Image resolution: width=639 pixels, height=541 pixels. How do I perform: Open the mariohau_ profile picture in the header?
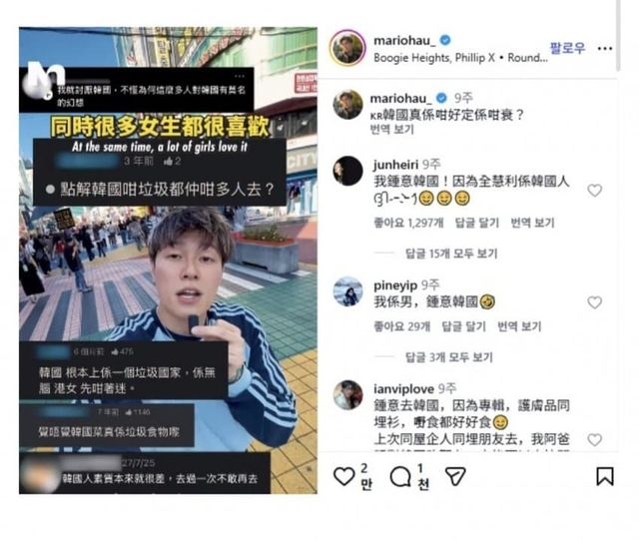click(x=347, y=48)
